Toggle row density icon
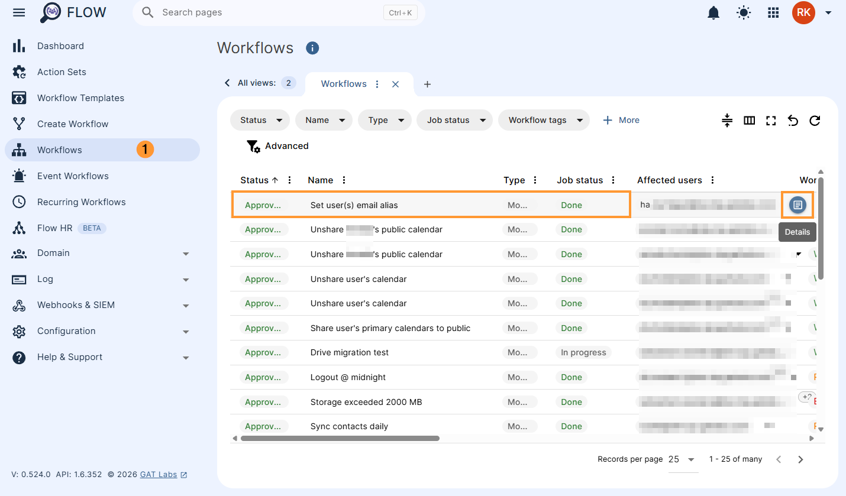The image size is (846, 496). (x=727, y=121)
